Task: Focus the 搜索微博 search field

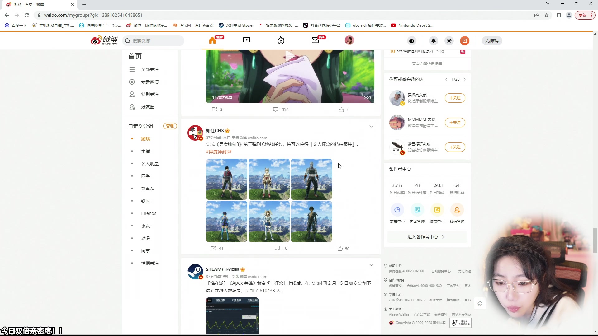Action: pos(153,41)
